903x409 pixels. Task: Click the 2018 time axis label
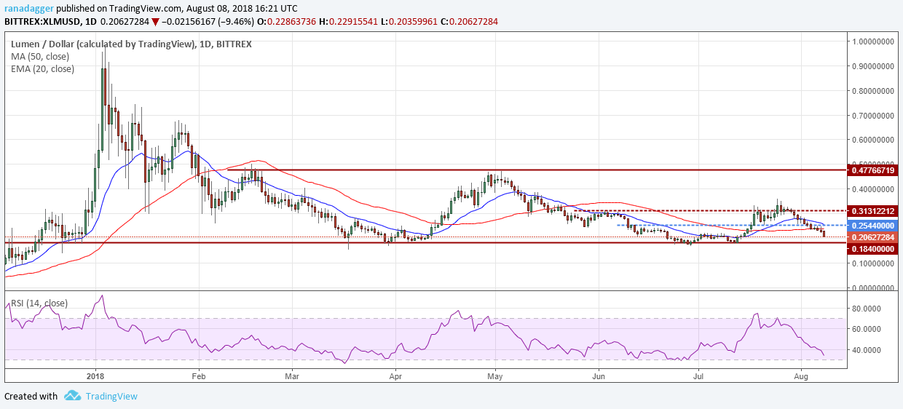[96, 376]
